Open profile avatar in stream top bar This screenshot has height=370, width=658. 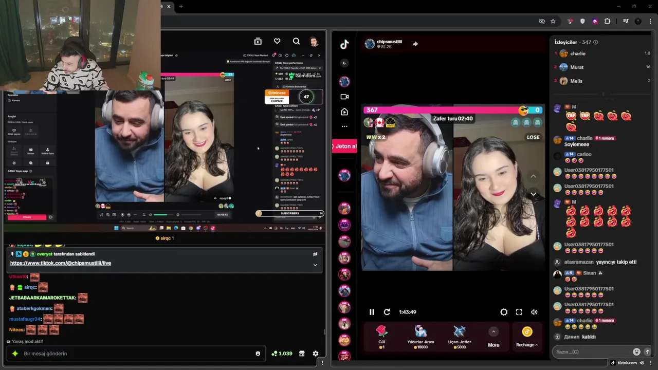coord(314,41)
